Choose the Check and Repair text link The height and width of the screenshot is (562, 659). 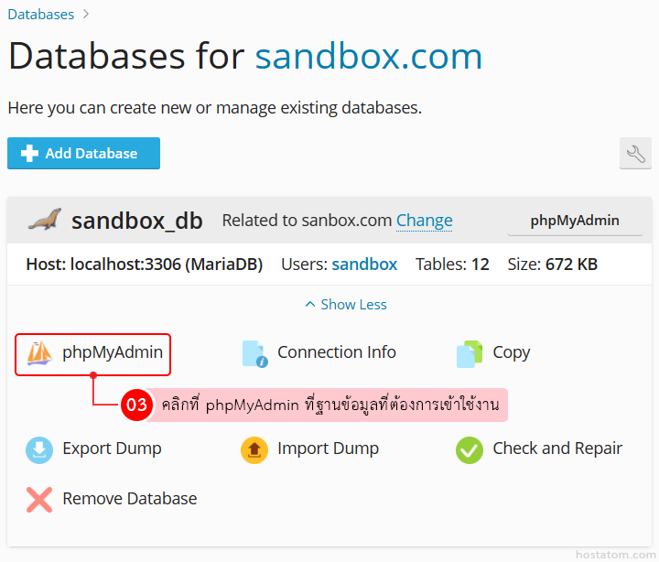[557, 449]
